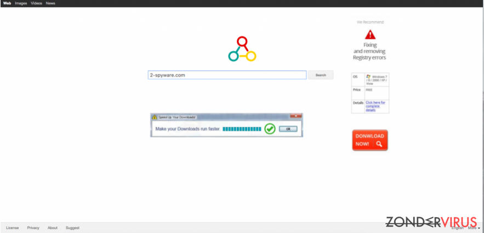Open the About footer link
The width and height of the screenshot is (484, 233).
[x=53, y=228]
